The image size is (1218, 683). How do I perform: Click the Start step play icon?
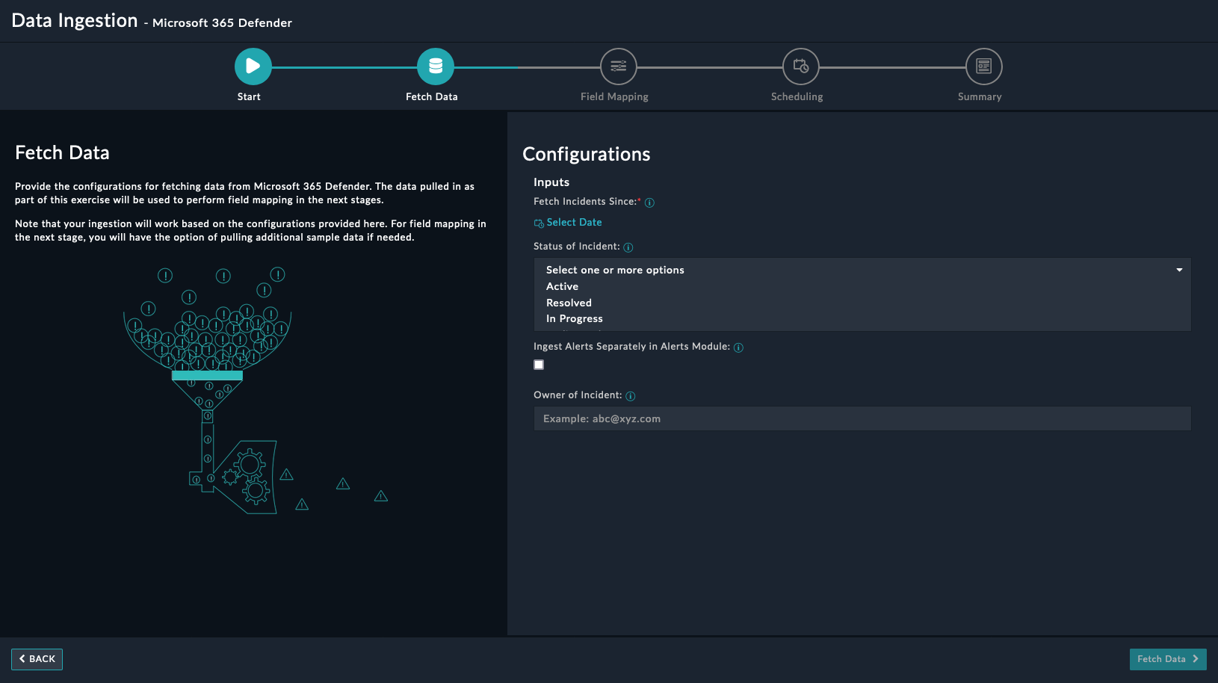(x=253, y=67)
